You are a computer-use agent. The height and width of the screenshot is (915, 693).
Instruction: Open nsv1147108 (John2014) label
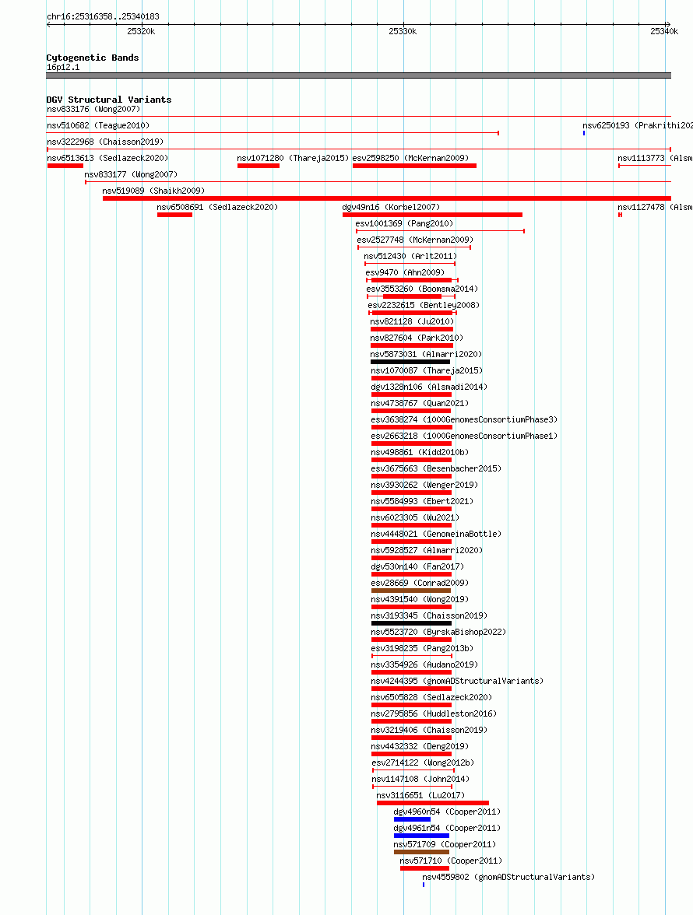click(420, 779)
